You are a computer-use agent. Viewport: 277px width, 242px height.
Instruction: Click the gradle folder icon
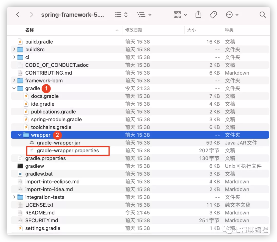click(x=20, y=88)
